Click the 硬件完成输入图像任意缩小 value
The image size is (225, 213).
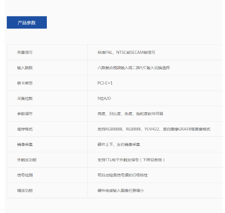[121, 191]
